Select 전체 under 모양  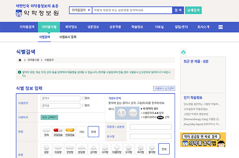(x=164, y=149)
